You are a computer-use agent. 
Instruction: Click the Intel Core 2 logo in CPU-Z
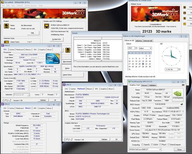(x=53, y=59)
